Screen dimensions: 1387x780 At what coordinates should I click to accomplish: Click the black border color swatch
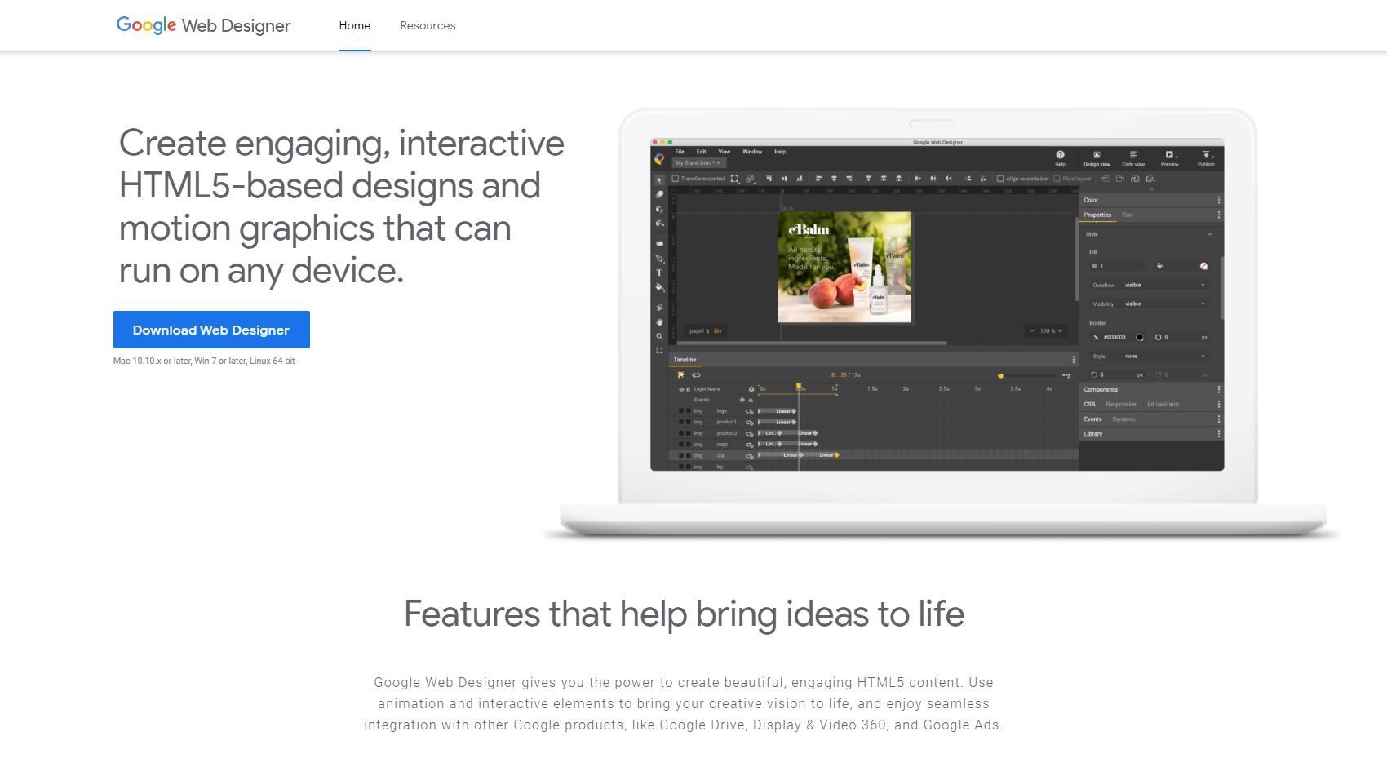coord(1140,337)
